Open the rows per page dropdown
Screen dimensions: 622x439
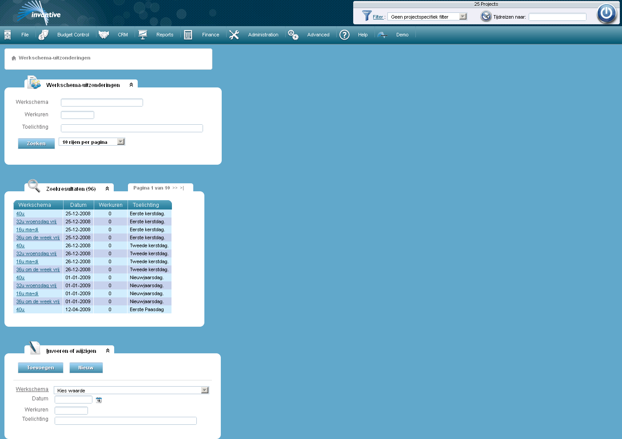pyautogui.click(x=92, y=142)
